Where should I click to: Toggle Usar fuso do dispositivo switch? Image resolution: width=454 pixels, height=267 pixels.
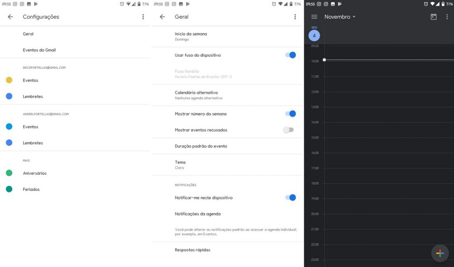(291, 55)
